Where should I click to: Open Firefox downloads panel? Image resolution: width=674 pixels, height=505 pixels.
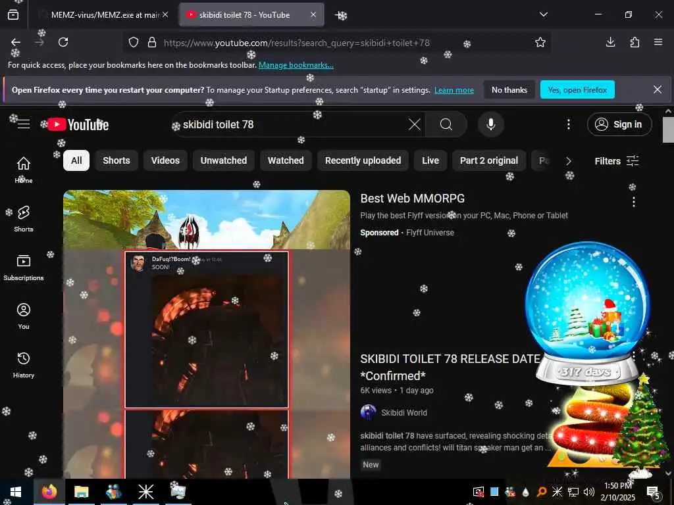[610, 42]
